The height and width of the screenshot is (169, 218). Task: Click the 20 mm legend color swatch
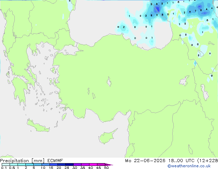click(61, 165)
